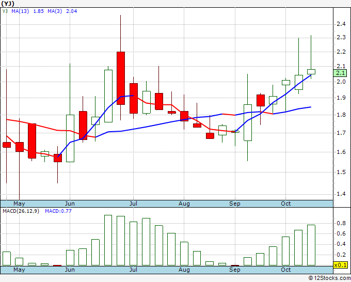This screenshot has width=351, height=282.
Task: Select May on the MACD panel time axis
Action: pos(19,270)
